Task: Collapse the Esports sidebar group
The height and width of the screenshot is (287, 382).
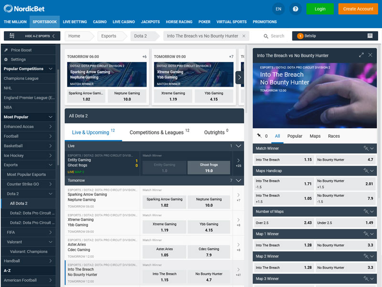Action: (x=51, y=165)
